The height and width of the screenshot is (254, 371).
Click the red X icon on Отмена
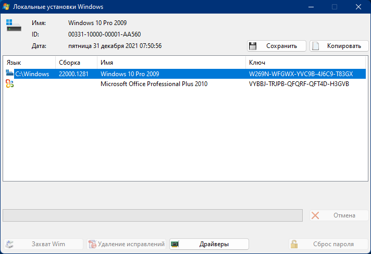tap(315, 215)
